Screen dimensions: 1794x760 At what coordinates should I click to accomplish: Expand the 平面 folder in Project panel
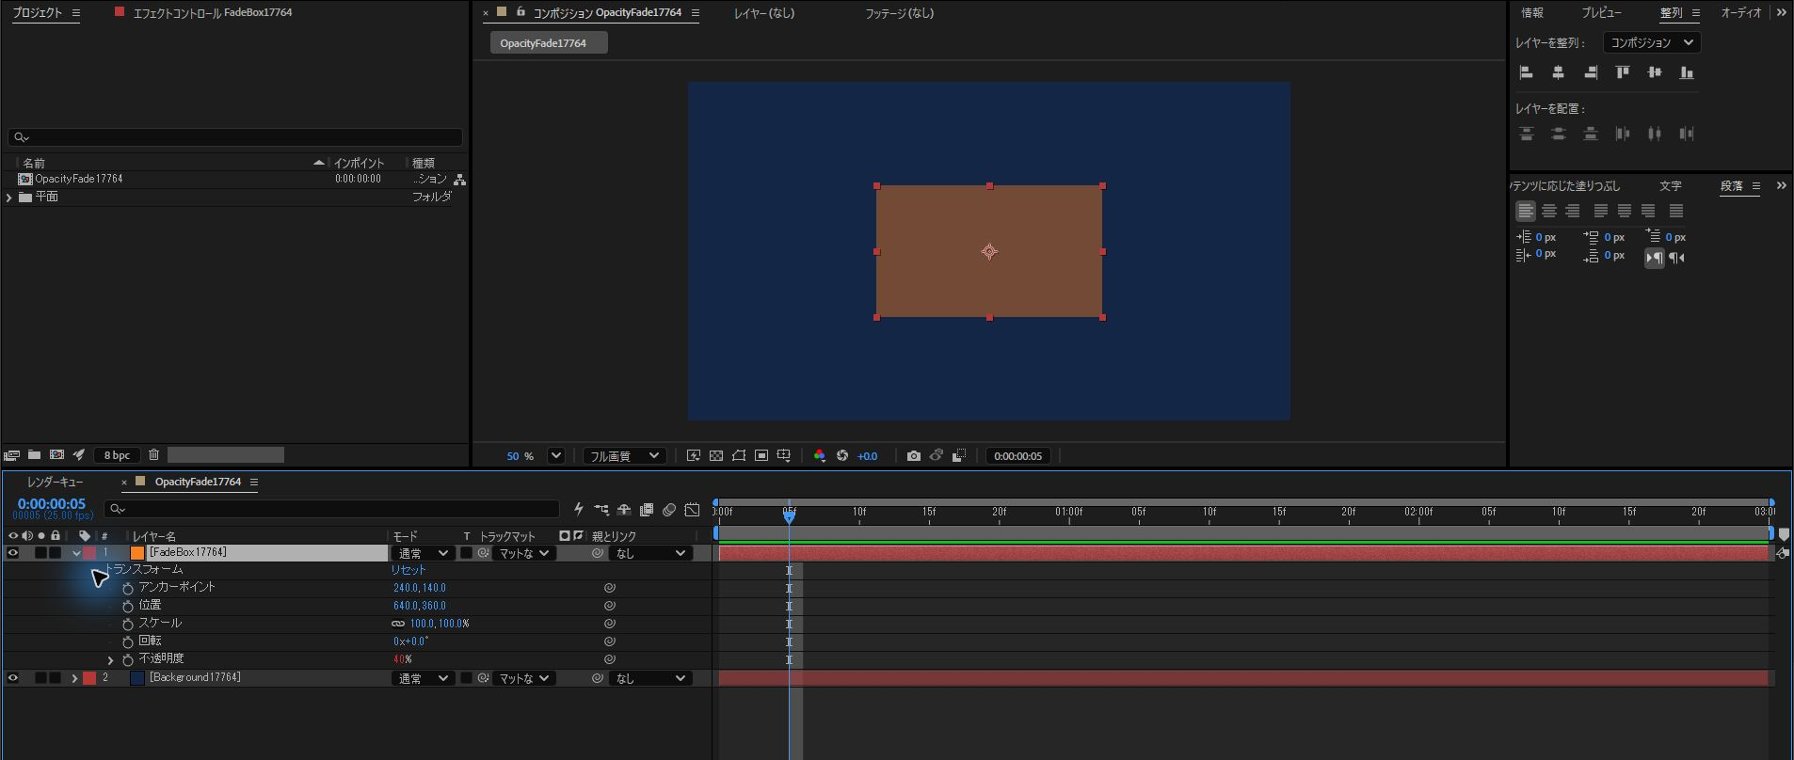9,198
